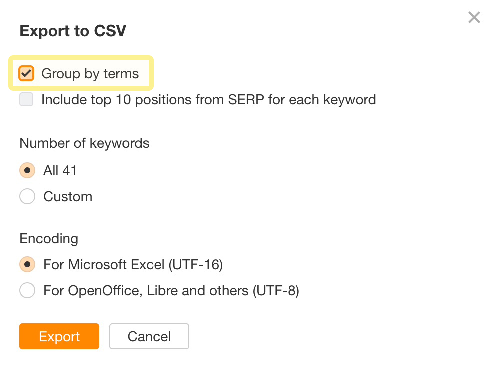Dismiss the dialog with the X icon
The width and height of the screenshot is (490, 365).
point(474,17)
